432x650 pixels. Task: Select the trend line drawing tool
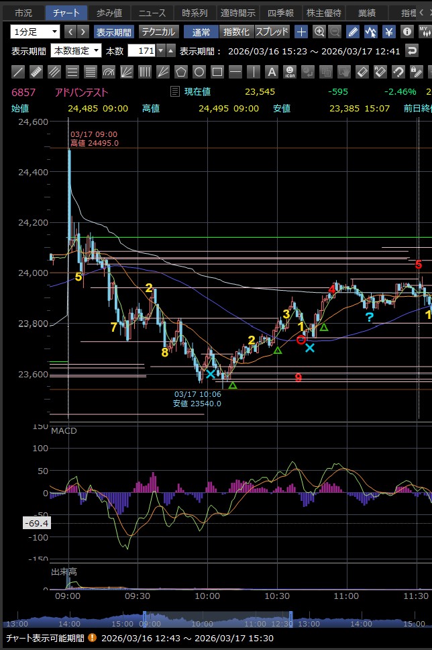(x=18, y=72)
